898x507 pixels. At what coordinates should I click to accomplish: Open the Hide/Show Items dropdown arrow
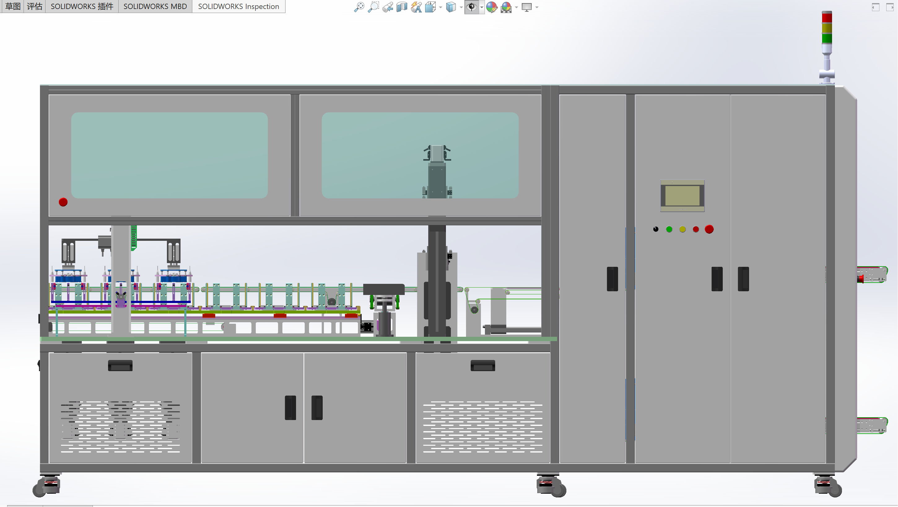(482, 7)
